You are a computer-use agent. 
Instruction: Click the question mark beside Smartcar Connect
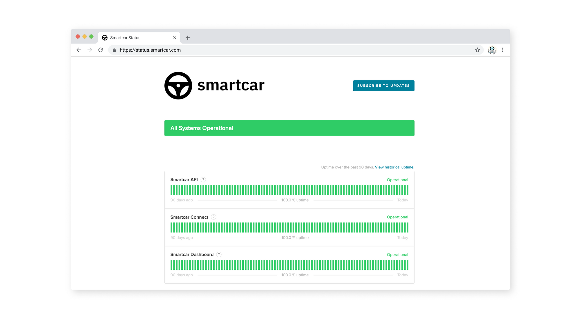214,217
